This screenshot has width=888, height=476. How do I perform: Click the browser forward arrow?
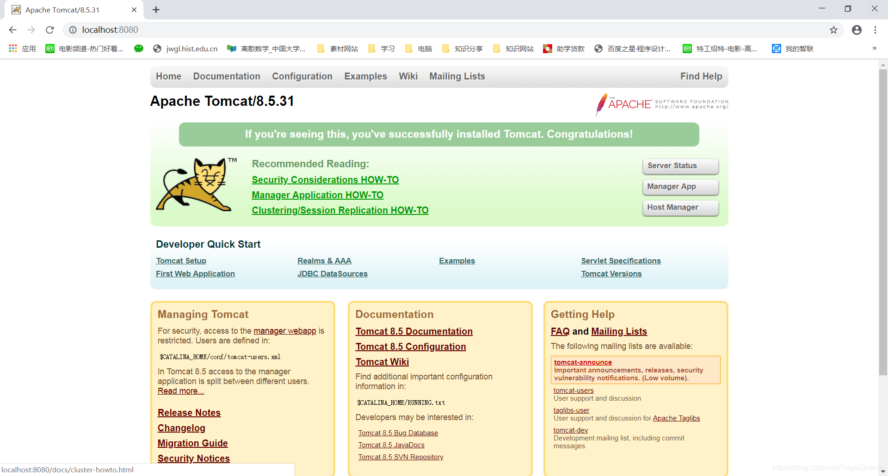(31, 30)
